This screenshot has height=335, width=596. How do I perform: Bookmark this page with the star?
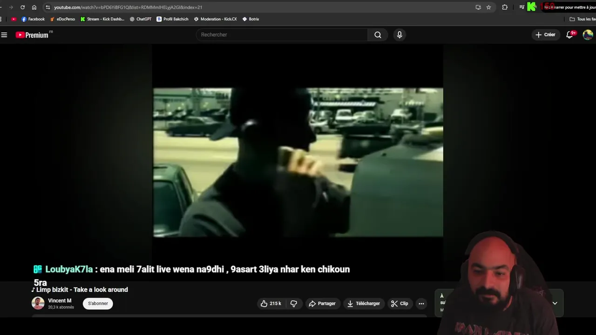click(x=488, y=7)
